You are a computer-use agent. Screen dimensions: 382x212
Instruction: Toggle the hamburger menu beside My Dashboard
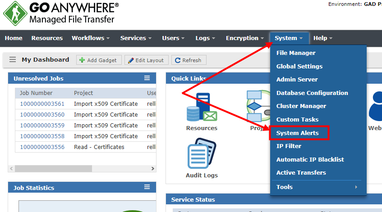[x=13, y=59]
